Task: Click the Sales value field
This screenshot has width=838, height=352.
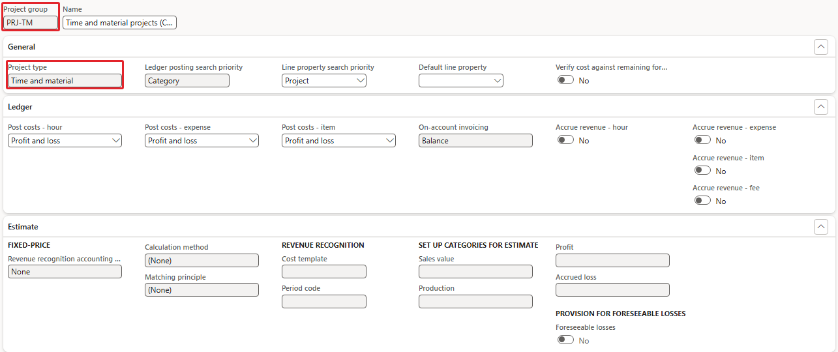Action: pyautogui.click(x=475, y=272)
